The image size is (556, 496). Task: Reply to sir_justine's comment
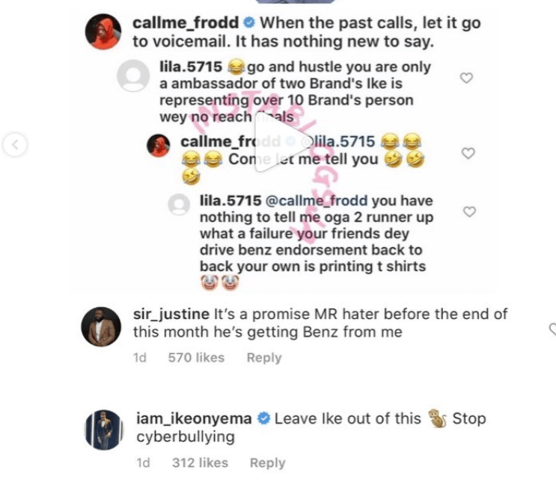click(x=263, y=358)
